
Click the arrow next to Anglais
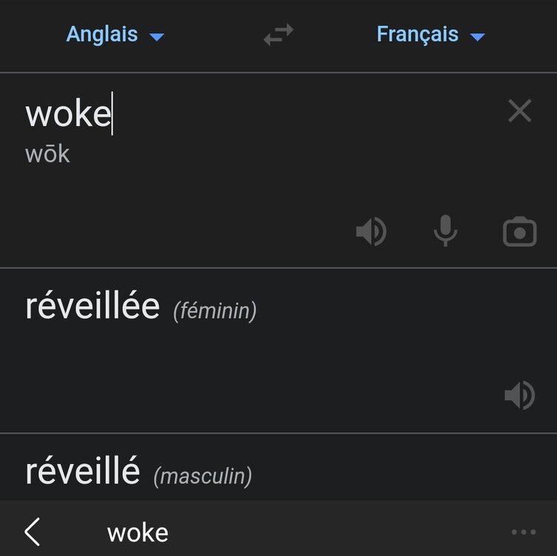click(x=156, y=36)
